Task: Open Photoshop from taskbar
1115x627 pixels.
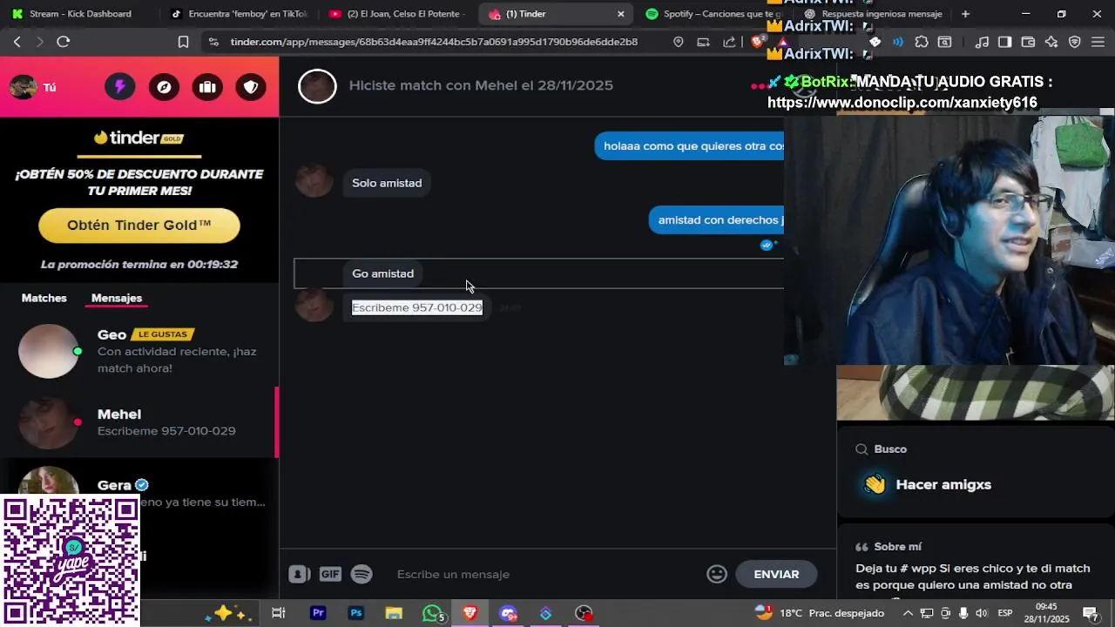Action: 356,613
